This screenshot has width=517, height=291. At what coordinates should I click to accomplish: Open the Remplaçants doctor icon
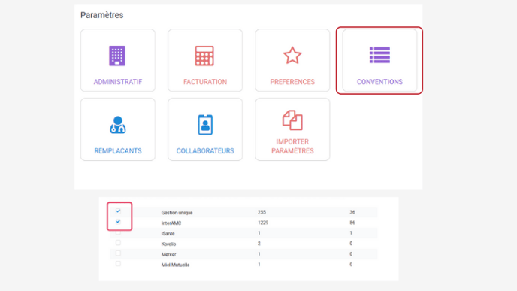point(118,124)
